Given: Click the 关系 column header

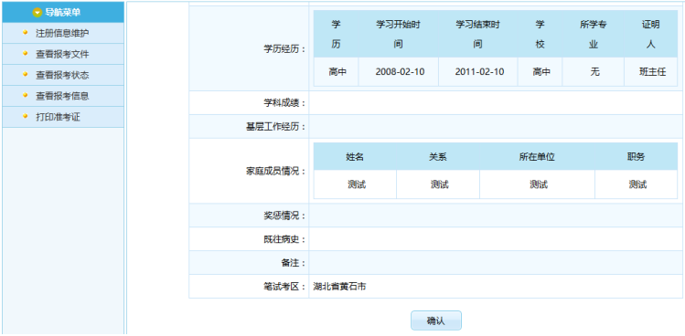Looking at the screenshot, I should click(438, 157).
